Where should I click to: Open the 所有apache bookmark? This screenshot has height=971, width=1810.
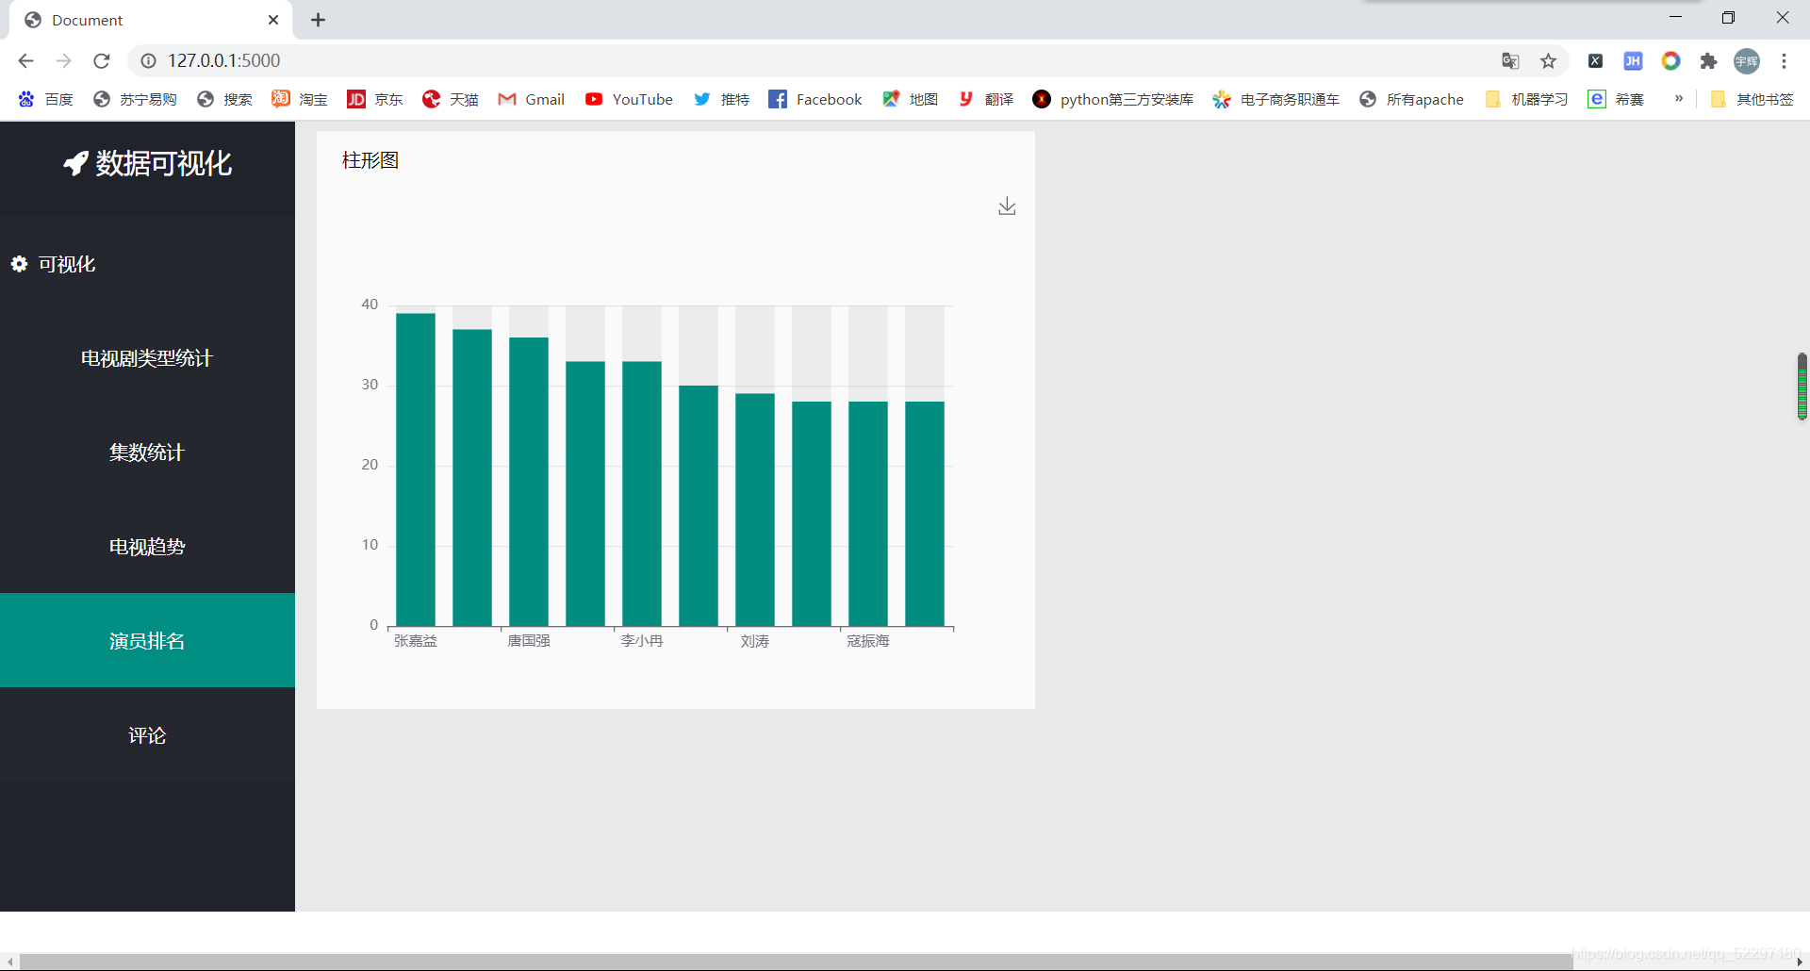(1411, 99)
